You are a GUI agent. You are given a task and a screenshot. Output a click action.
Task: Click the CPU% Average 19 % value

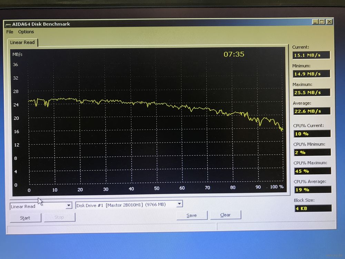[313, 190]
